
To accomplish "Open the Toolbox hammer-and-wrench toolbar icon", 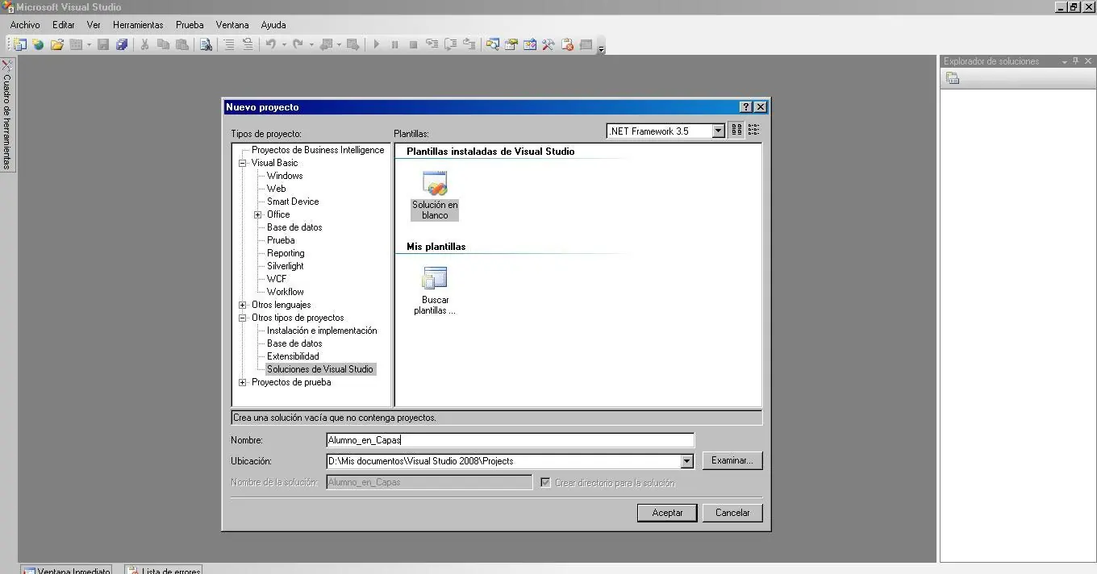I will coord(548,44).
